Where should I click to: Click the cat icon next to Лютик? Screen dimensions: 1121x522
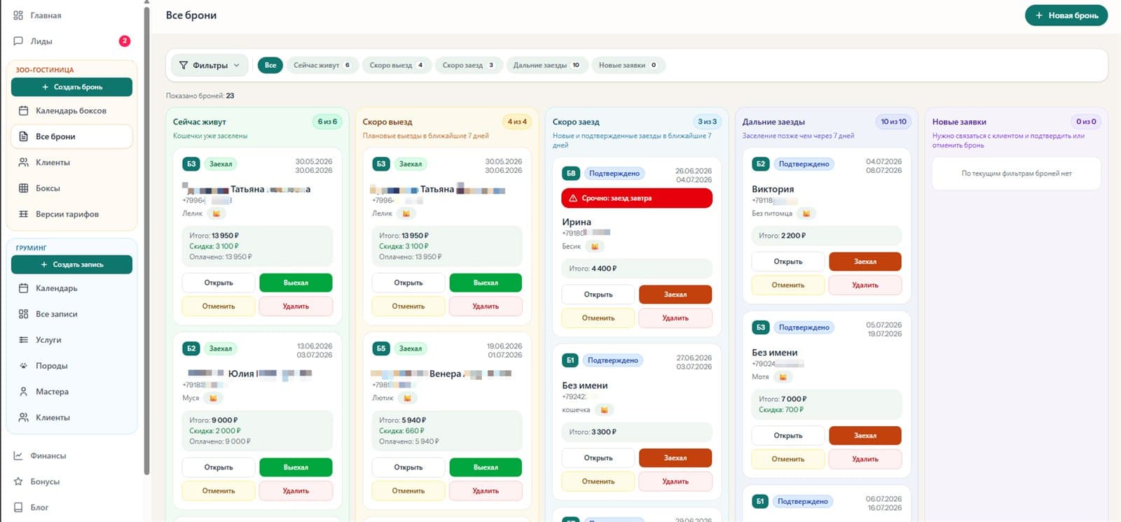(x=407, y=398)
